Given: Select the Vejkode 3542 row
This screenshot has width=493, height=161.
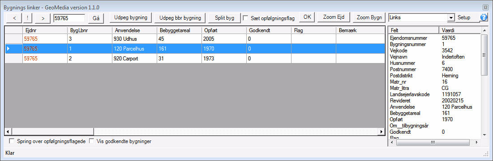Looking at the screenshot, I should (435, 51).
